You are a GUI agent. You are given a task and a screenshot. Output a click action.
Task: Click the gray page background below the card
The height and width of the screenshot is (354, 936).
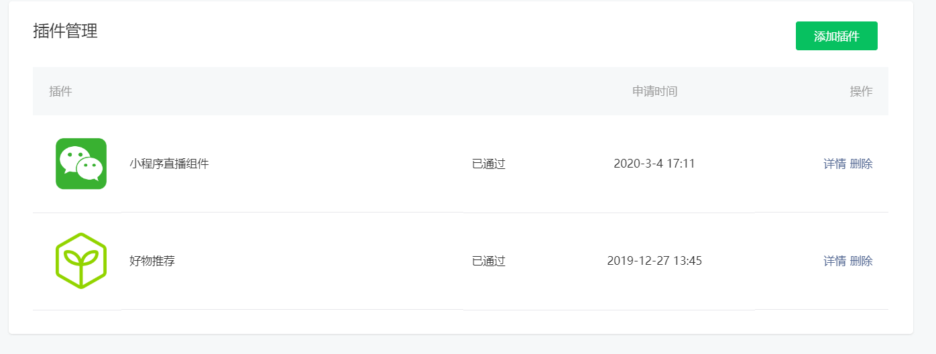click(469, 345)
